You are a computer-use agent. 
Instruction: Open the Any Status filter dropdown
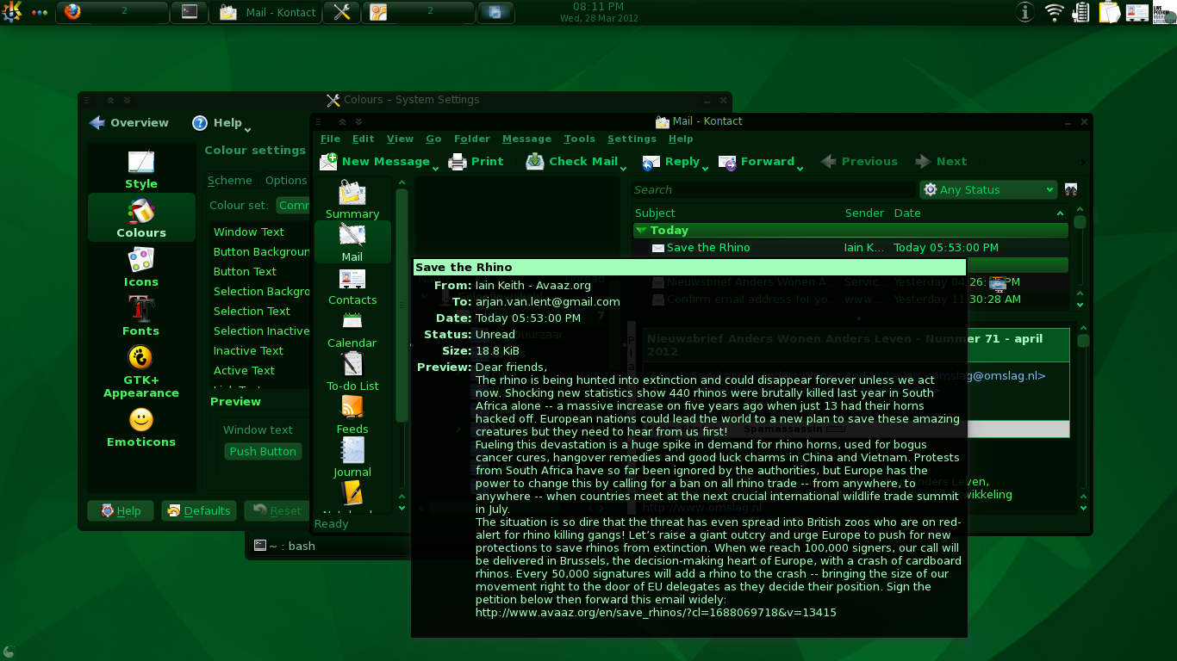pos(988,189)
